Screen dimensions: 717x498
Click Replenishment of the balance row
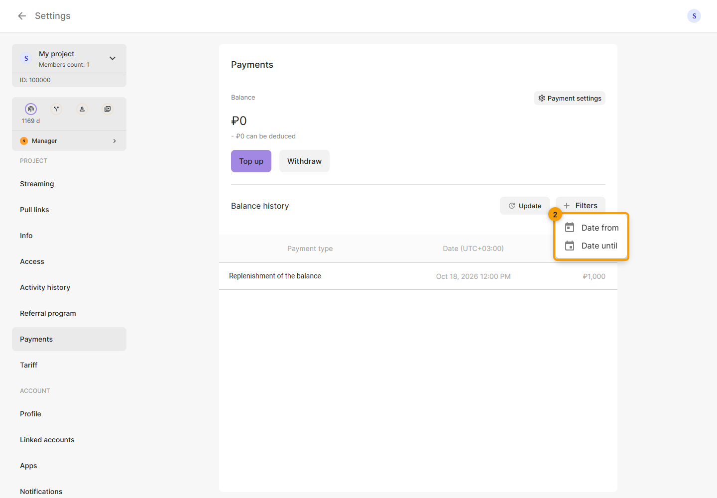(418, 276)
